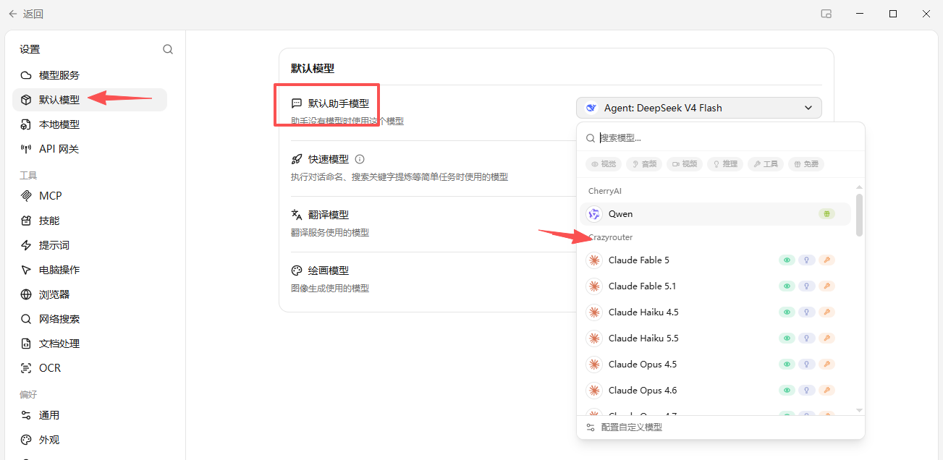This screenshot has width=943, height=460.
Task: Toggle the 工具 filter chip
Action: pyautogui.click(x=766, y=164)
